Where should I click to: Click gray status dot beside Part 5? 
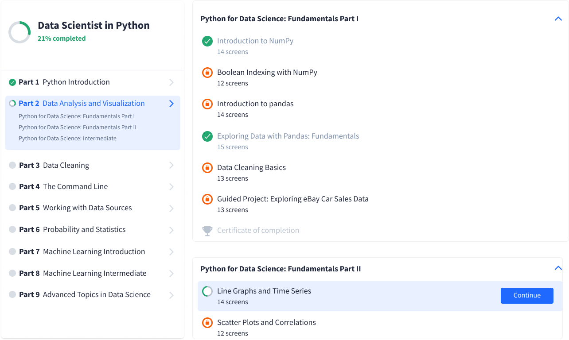tap(12, 208)
